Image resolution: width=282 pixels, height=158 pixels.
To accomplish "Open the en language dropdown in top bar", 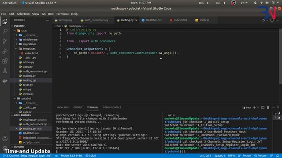I will (244, 3).
